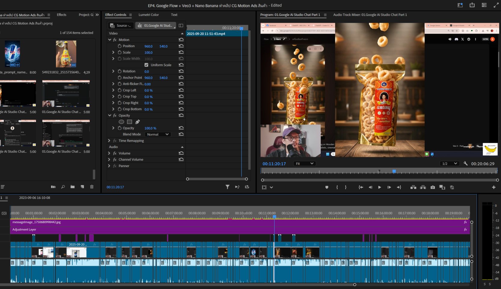The image size is (501, 289).
Task: Toggle animation stopwatch for Position
Action: (120, 46)
